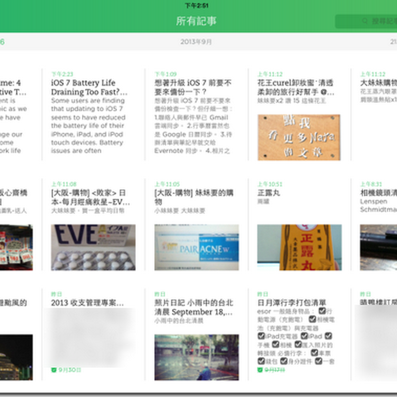Image resolution: width=397 pixels, height=397 pixels.
Task: Open the wooden sign Nara image
Action: [299, 137]
